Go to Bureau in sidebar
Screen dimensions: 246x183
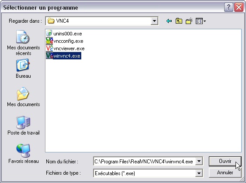tap(23, 69)
